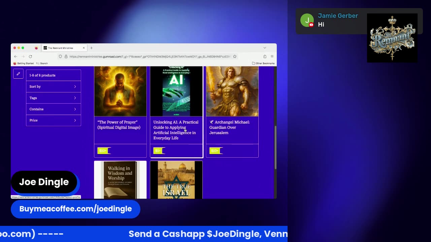431x242 pixels.
Task: Click Unlocking AI product title link
Action: point(176,130)
